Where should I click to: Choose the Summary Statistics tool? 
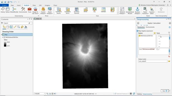tap(77, 11)
